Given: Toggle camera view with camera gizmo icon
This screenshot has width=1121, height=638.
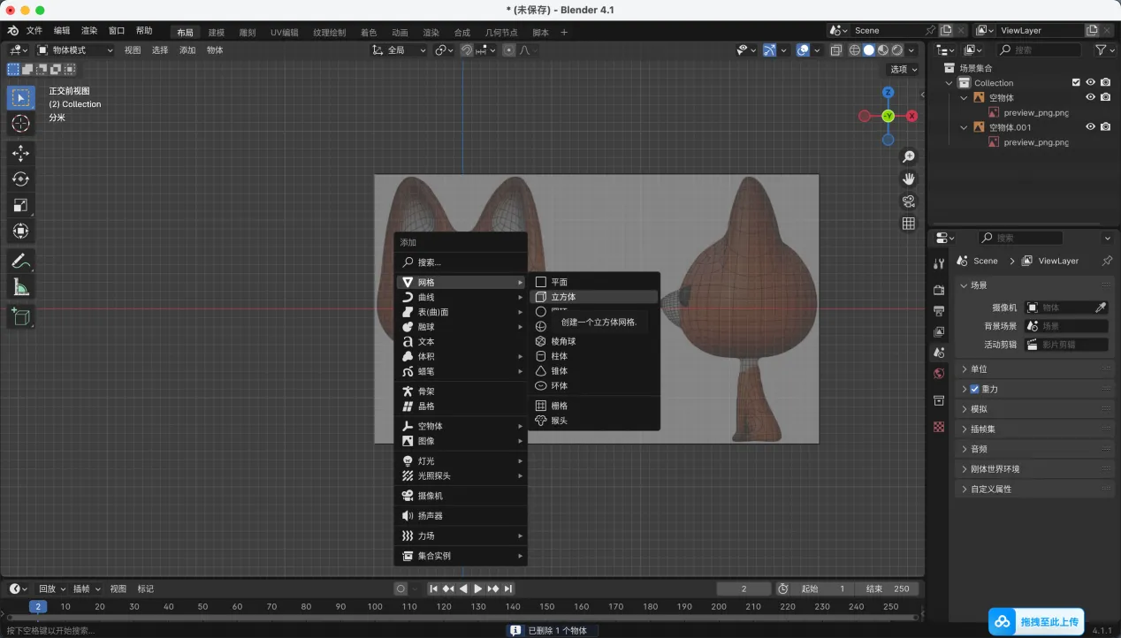Looking at the screenshot, I should 908,201.
